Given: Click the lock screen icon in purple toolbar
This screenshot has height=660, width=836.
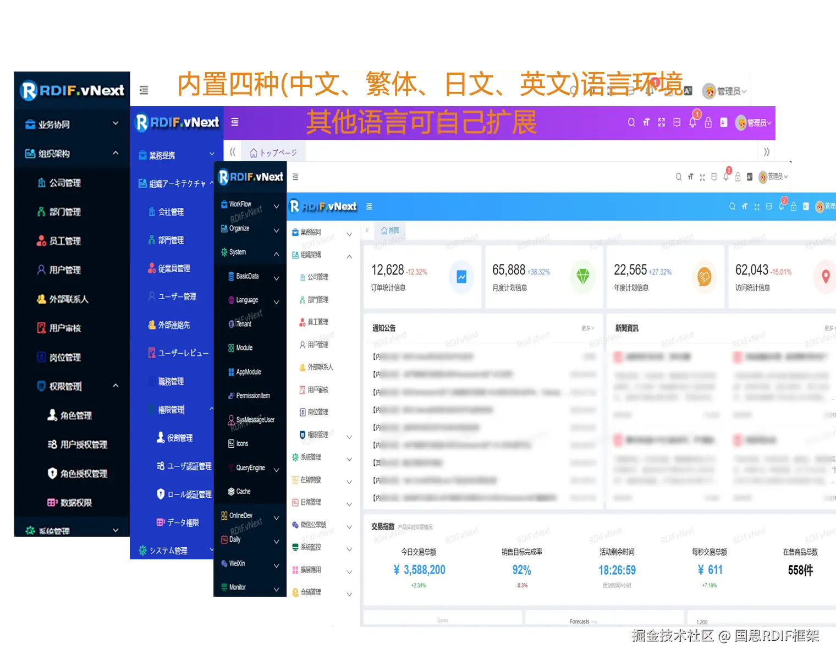Looking at the screenshot, I should pos(708,122).
